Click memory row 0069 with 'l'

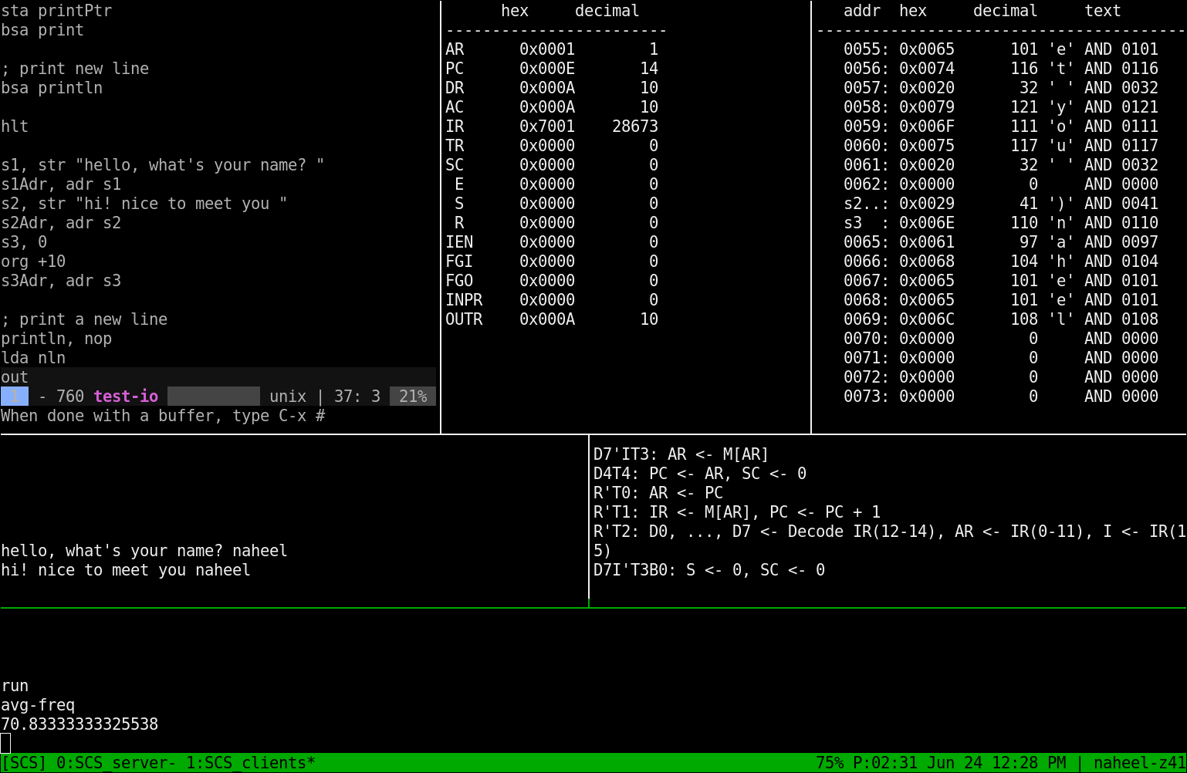pyautogui.click(x=1001, y=319)
